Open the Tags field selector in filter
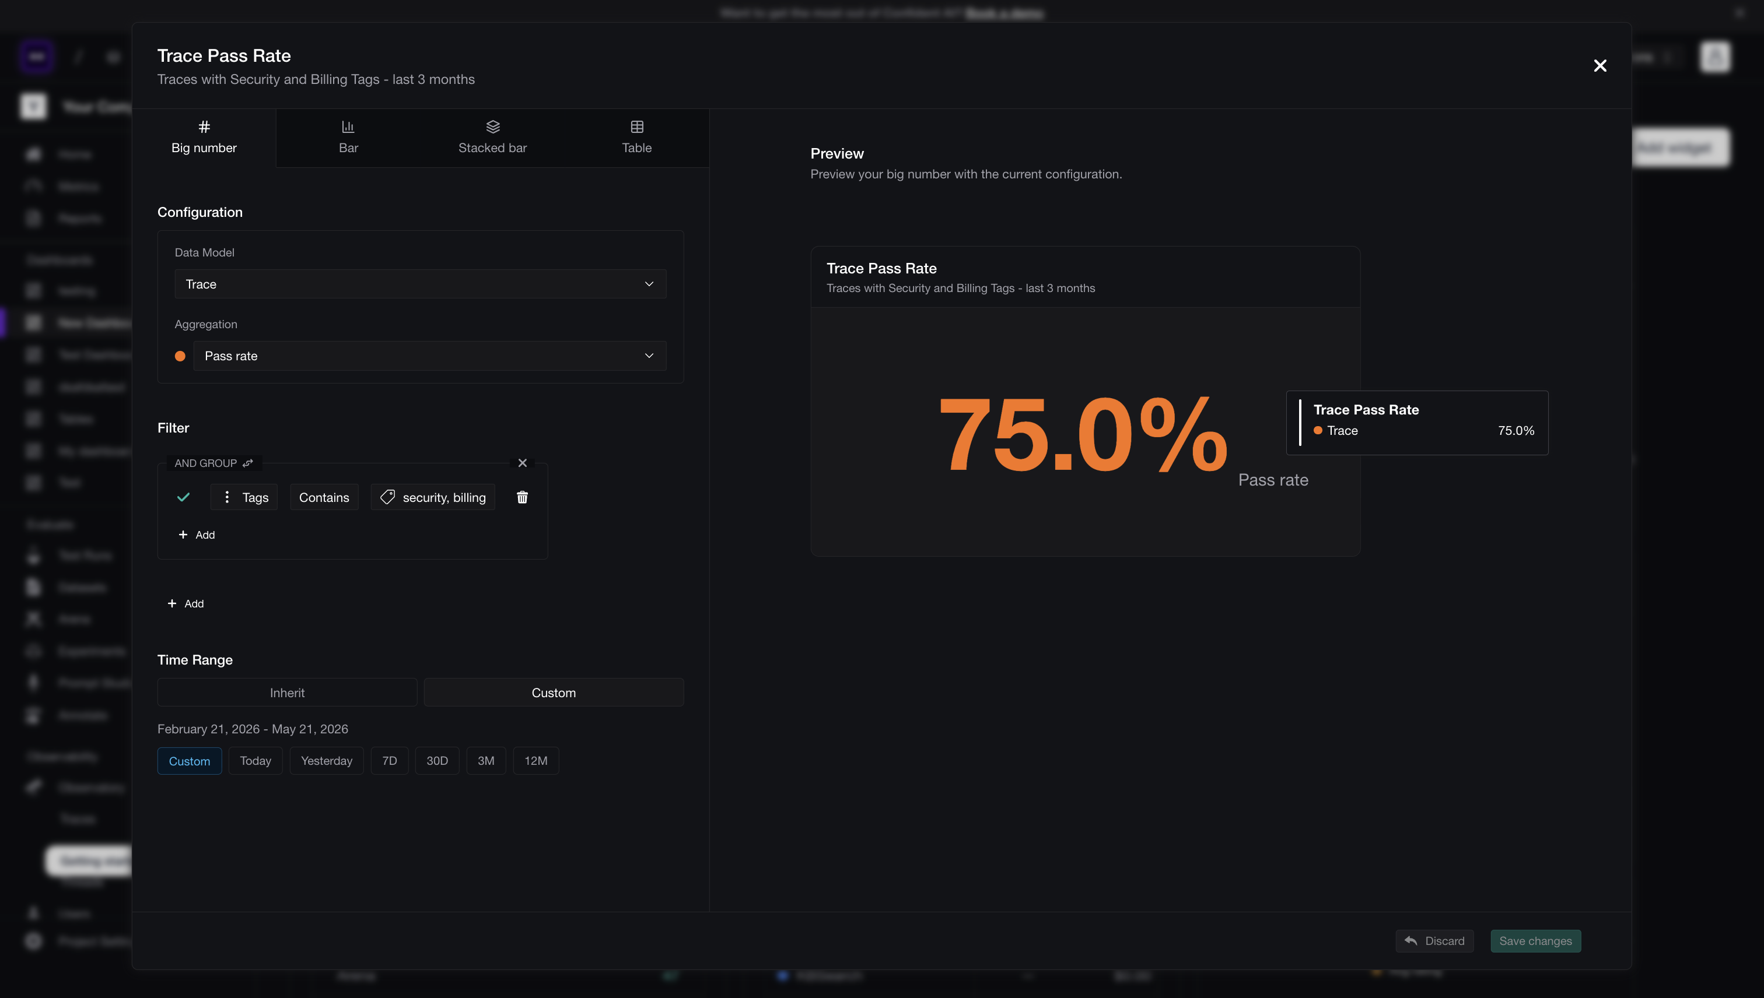1764x998 pixels. pyautogui.click(x=244, y=498)
